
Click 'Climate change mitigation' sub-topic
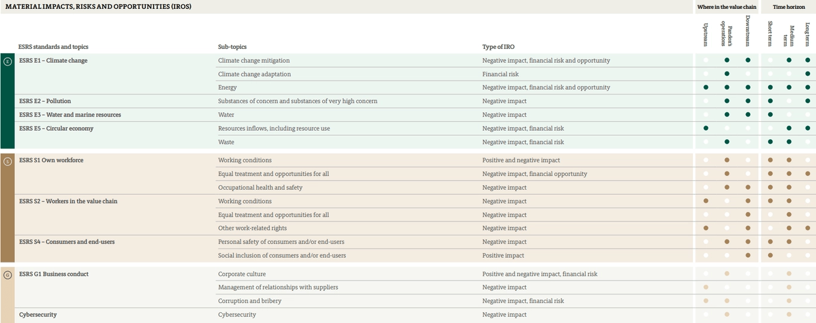click(x=254, y=60)
